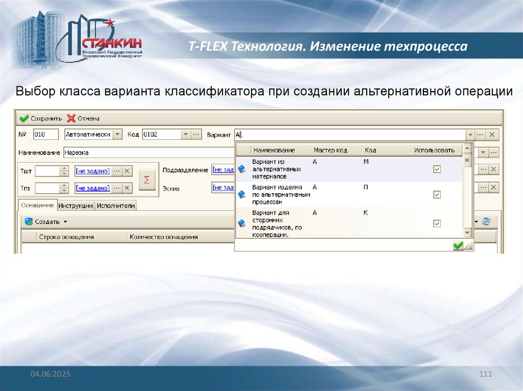This screenshot has width=523, height=391.
Task: Open the Тпз [не задано] link
Action: click(93, 188)
